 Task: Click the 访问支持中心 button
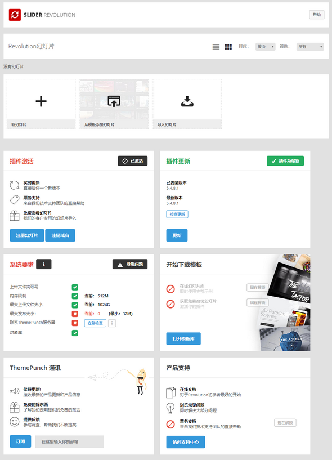[186, 442]
